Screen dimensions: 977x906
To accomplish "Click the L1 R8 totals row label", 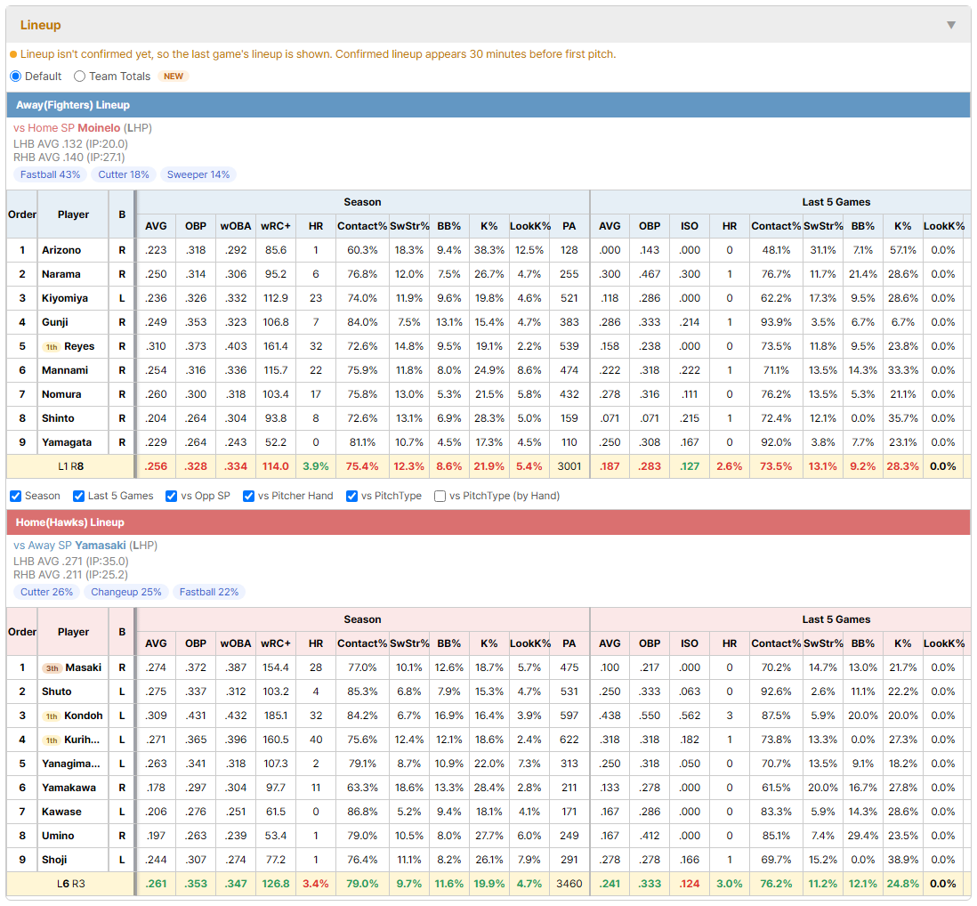I will pyautogui.click(x=70, y=466).
